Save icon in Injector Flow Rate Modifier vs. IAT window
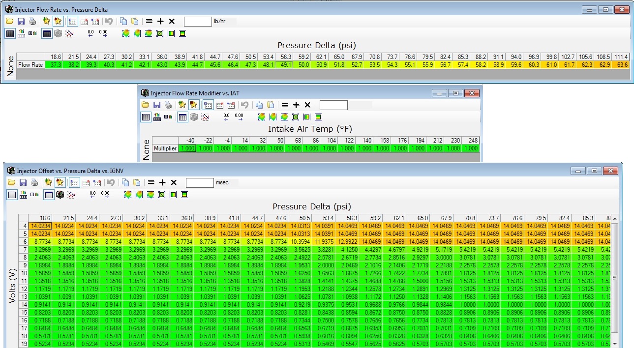The width and height of the screenshot is (634, 348). pyautogui.click(x=157, y=105)
